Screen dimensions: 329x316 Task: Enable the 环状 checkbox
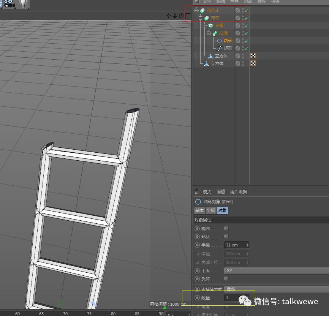pyautogui.click(x=226, y=237)
